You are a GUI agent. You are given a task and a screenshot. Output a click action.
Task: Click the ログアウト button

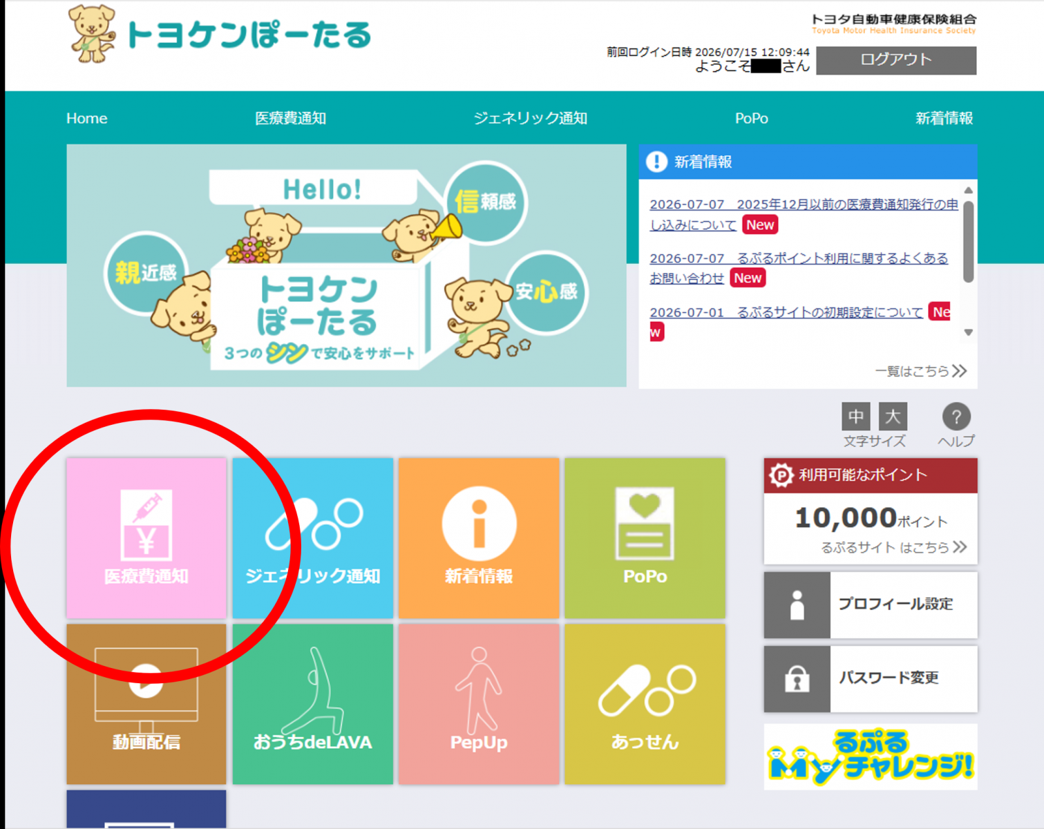pos(896,60)
